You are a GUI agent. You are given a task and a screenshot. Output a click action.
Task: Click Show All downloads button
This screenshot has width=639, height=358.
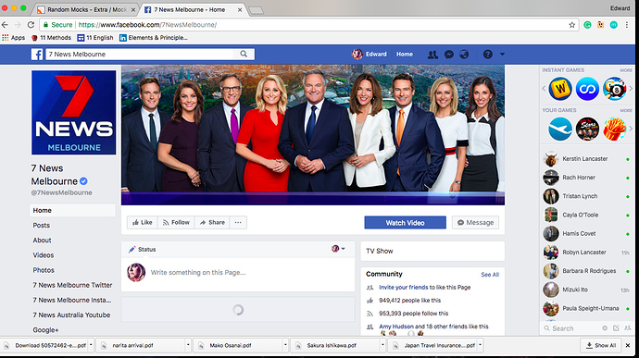pos(601,345)
